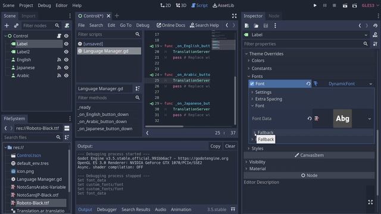Open the Animation panel
381x214 pixels.
point(181,209)
